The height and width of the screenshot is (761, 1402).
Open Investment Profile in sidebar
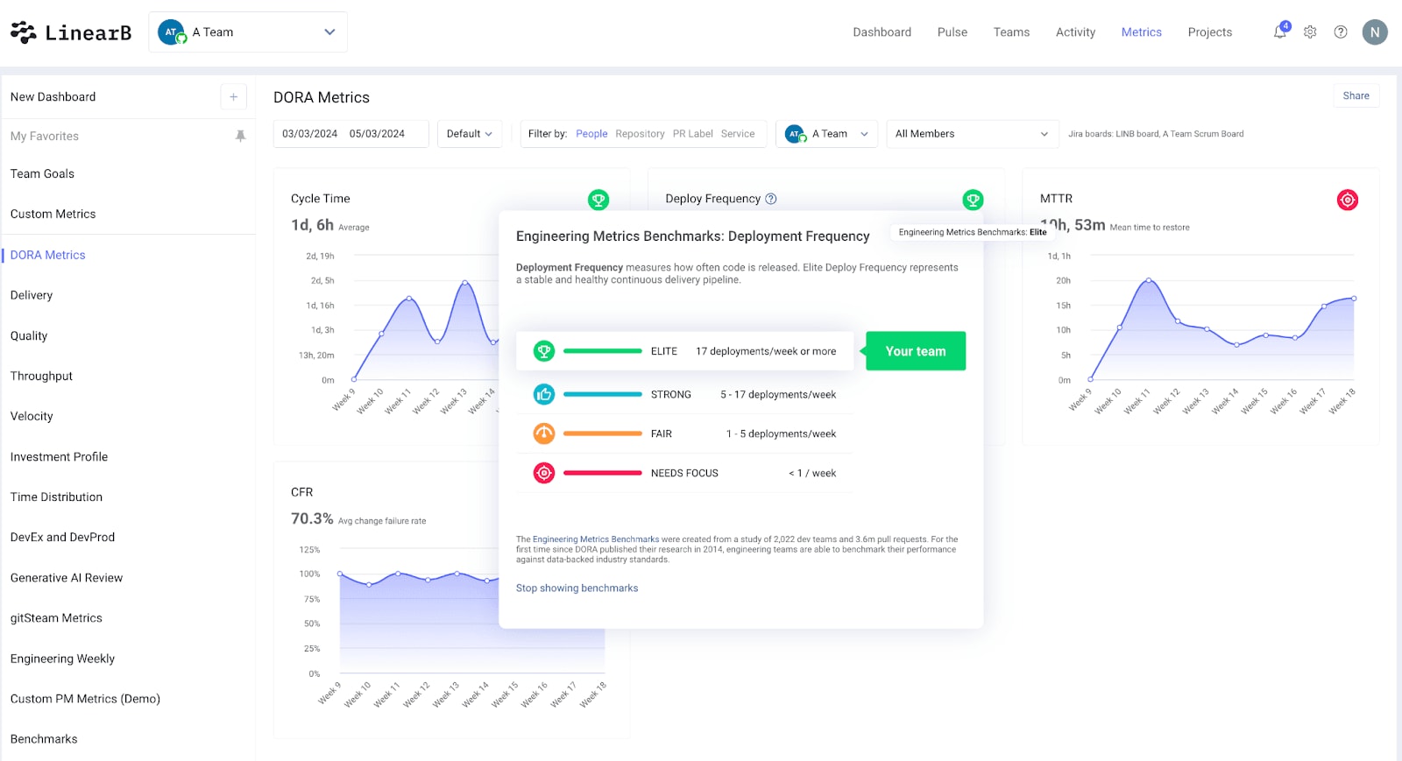[59, 456]
